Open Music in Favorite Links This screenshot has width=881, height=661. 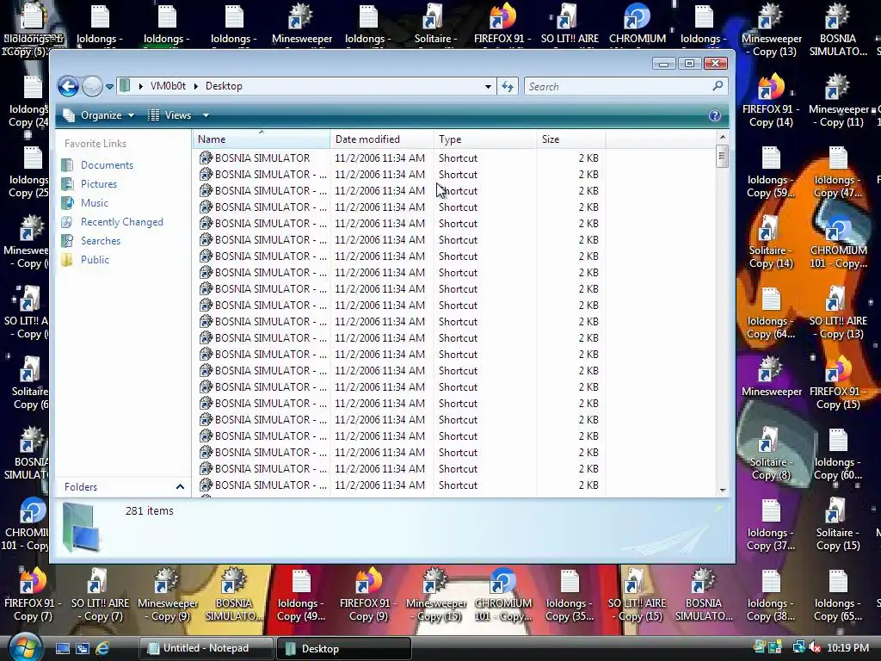(95, 203)
